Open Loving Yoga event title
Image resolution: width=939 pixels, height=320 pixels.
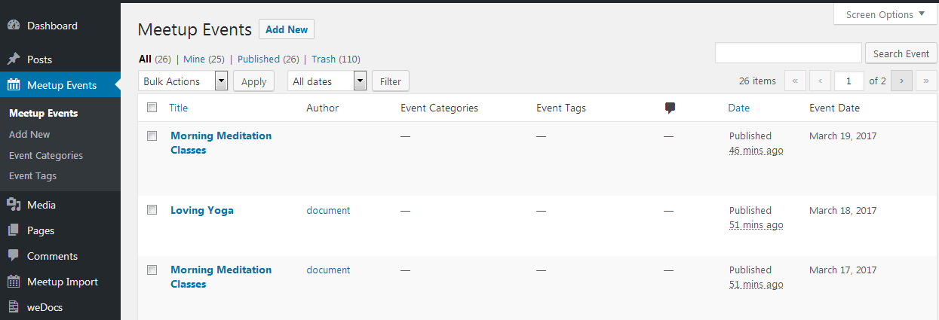[x=202, y=210]
